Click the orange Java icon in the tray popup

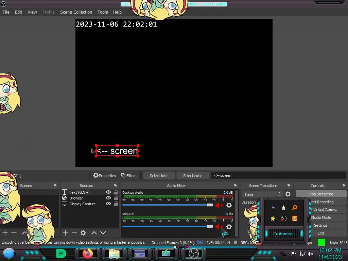[295, 219]
